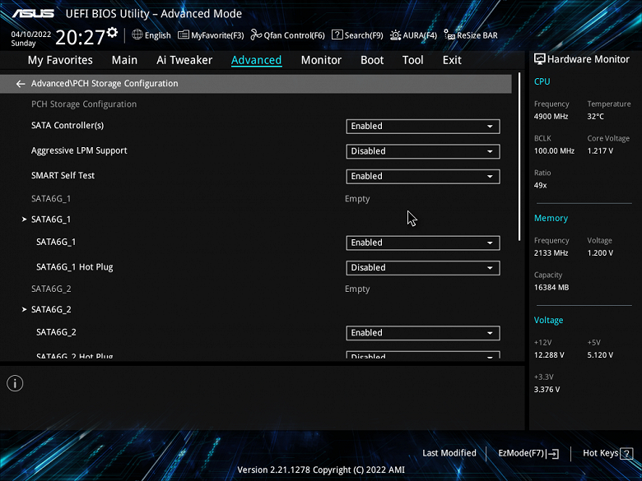The width and height of the screenshot is (642, 481).
Task: Click the SMART Self Test label
Action: [x=63, y=175]
